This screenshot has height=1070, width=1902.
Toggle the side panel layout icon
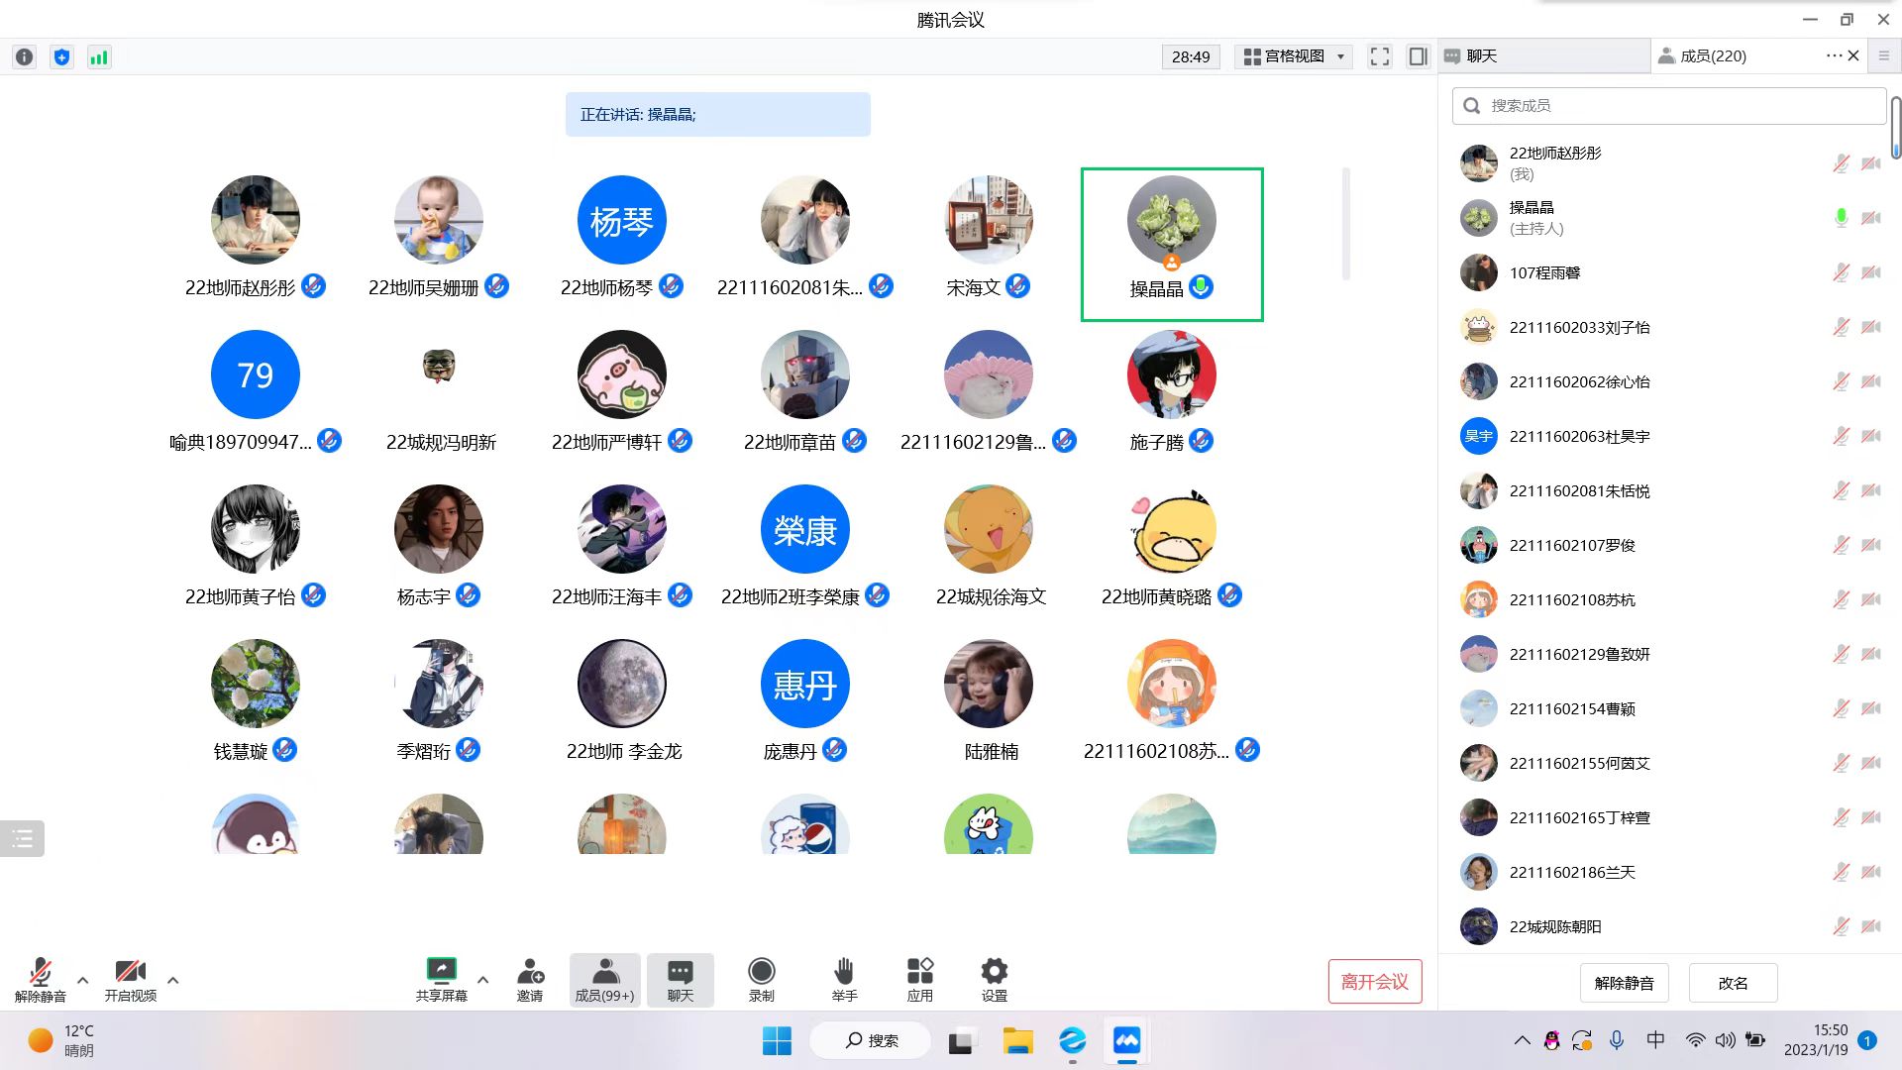(1418, 56)
